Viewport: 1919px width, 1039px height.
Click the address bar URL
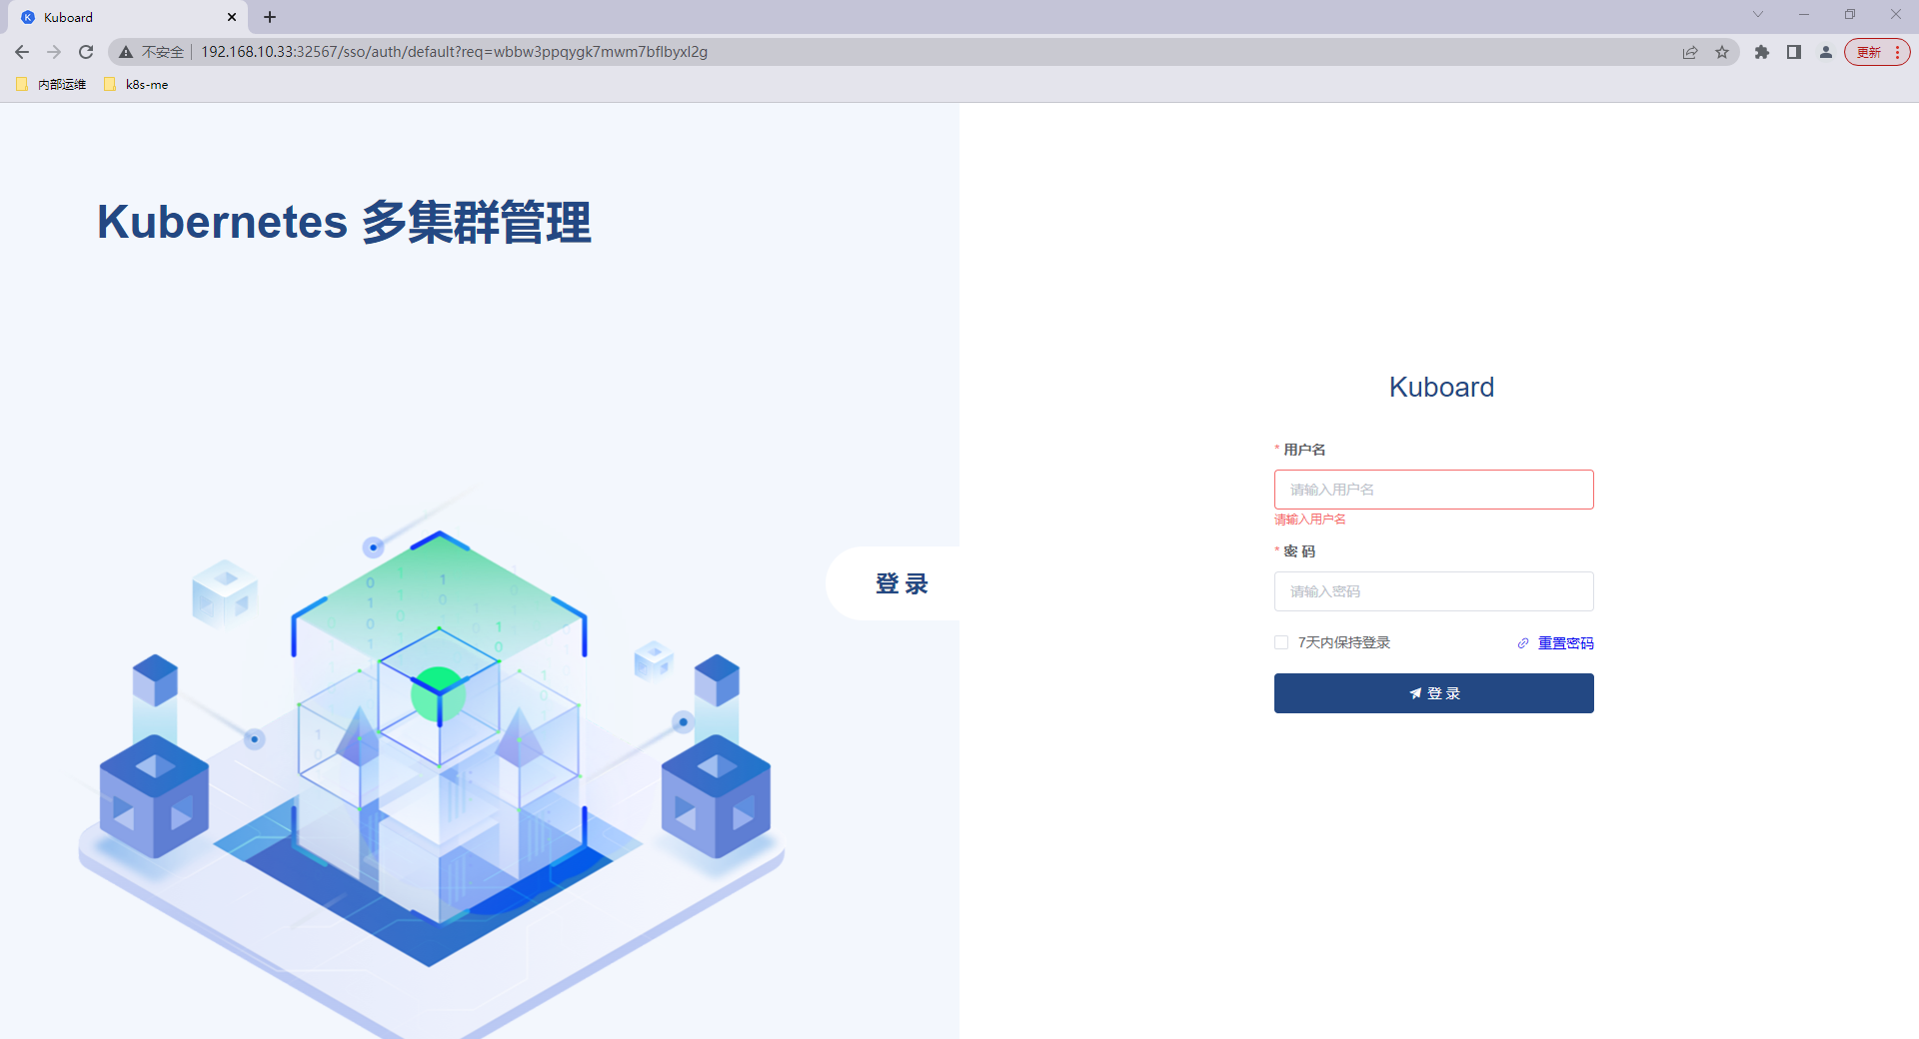click(x=454, y=52)
